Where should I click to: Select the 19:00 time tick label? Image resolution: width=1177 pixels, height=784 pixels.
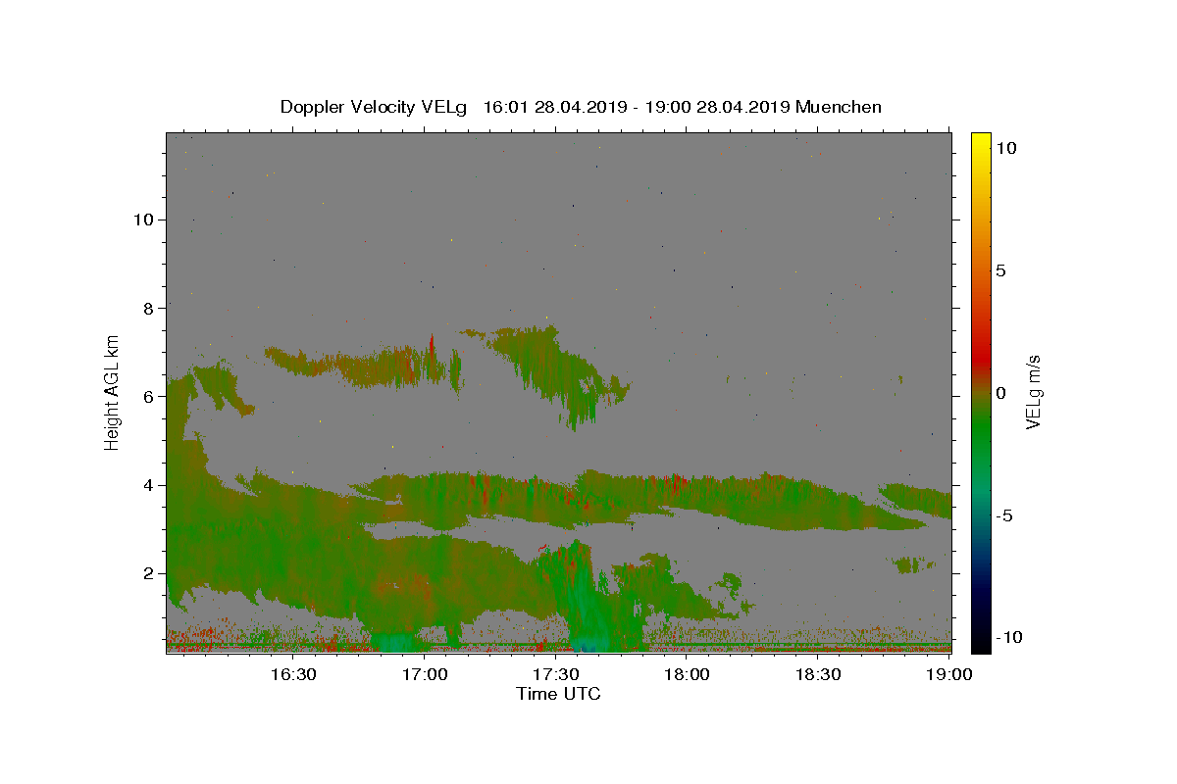[x=948, y=675]
